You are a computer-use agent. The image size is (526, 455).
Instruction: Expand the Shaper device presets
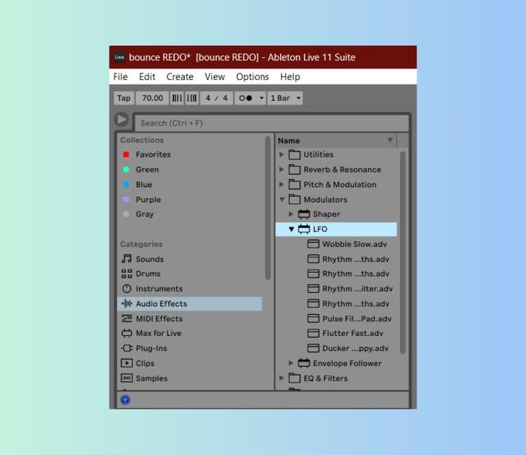(x=291, y=213)
